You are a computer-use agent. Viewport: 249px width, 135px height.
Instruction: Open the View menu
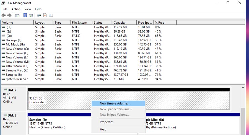(x=28, y=9)
